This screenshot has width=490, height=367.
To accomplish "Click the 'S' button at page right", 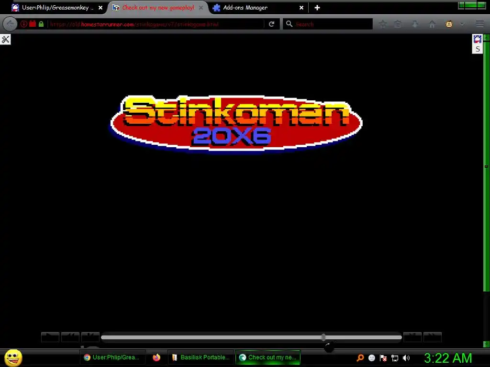I will coord(478,49).
